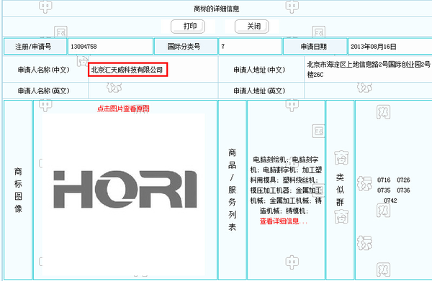The width and height of the screenshot is (432, 281).
Task: Click the 关闭 close button
Action: pyautogui.click(x=252, y=27)
